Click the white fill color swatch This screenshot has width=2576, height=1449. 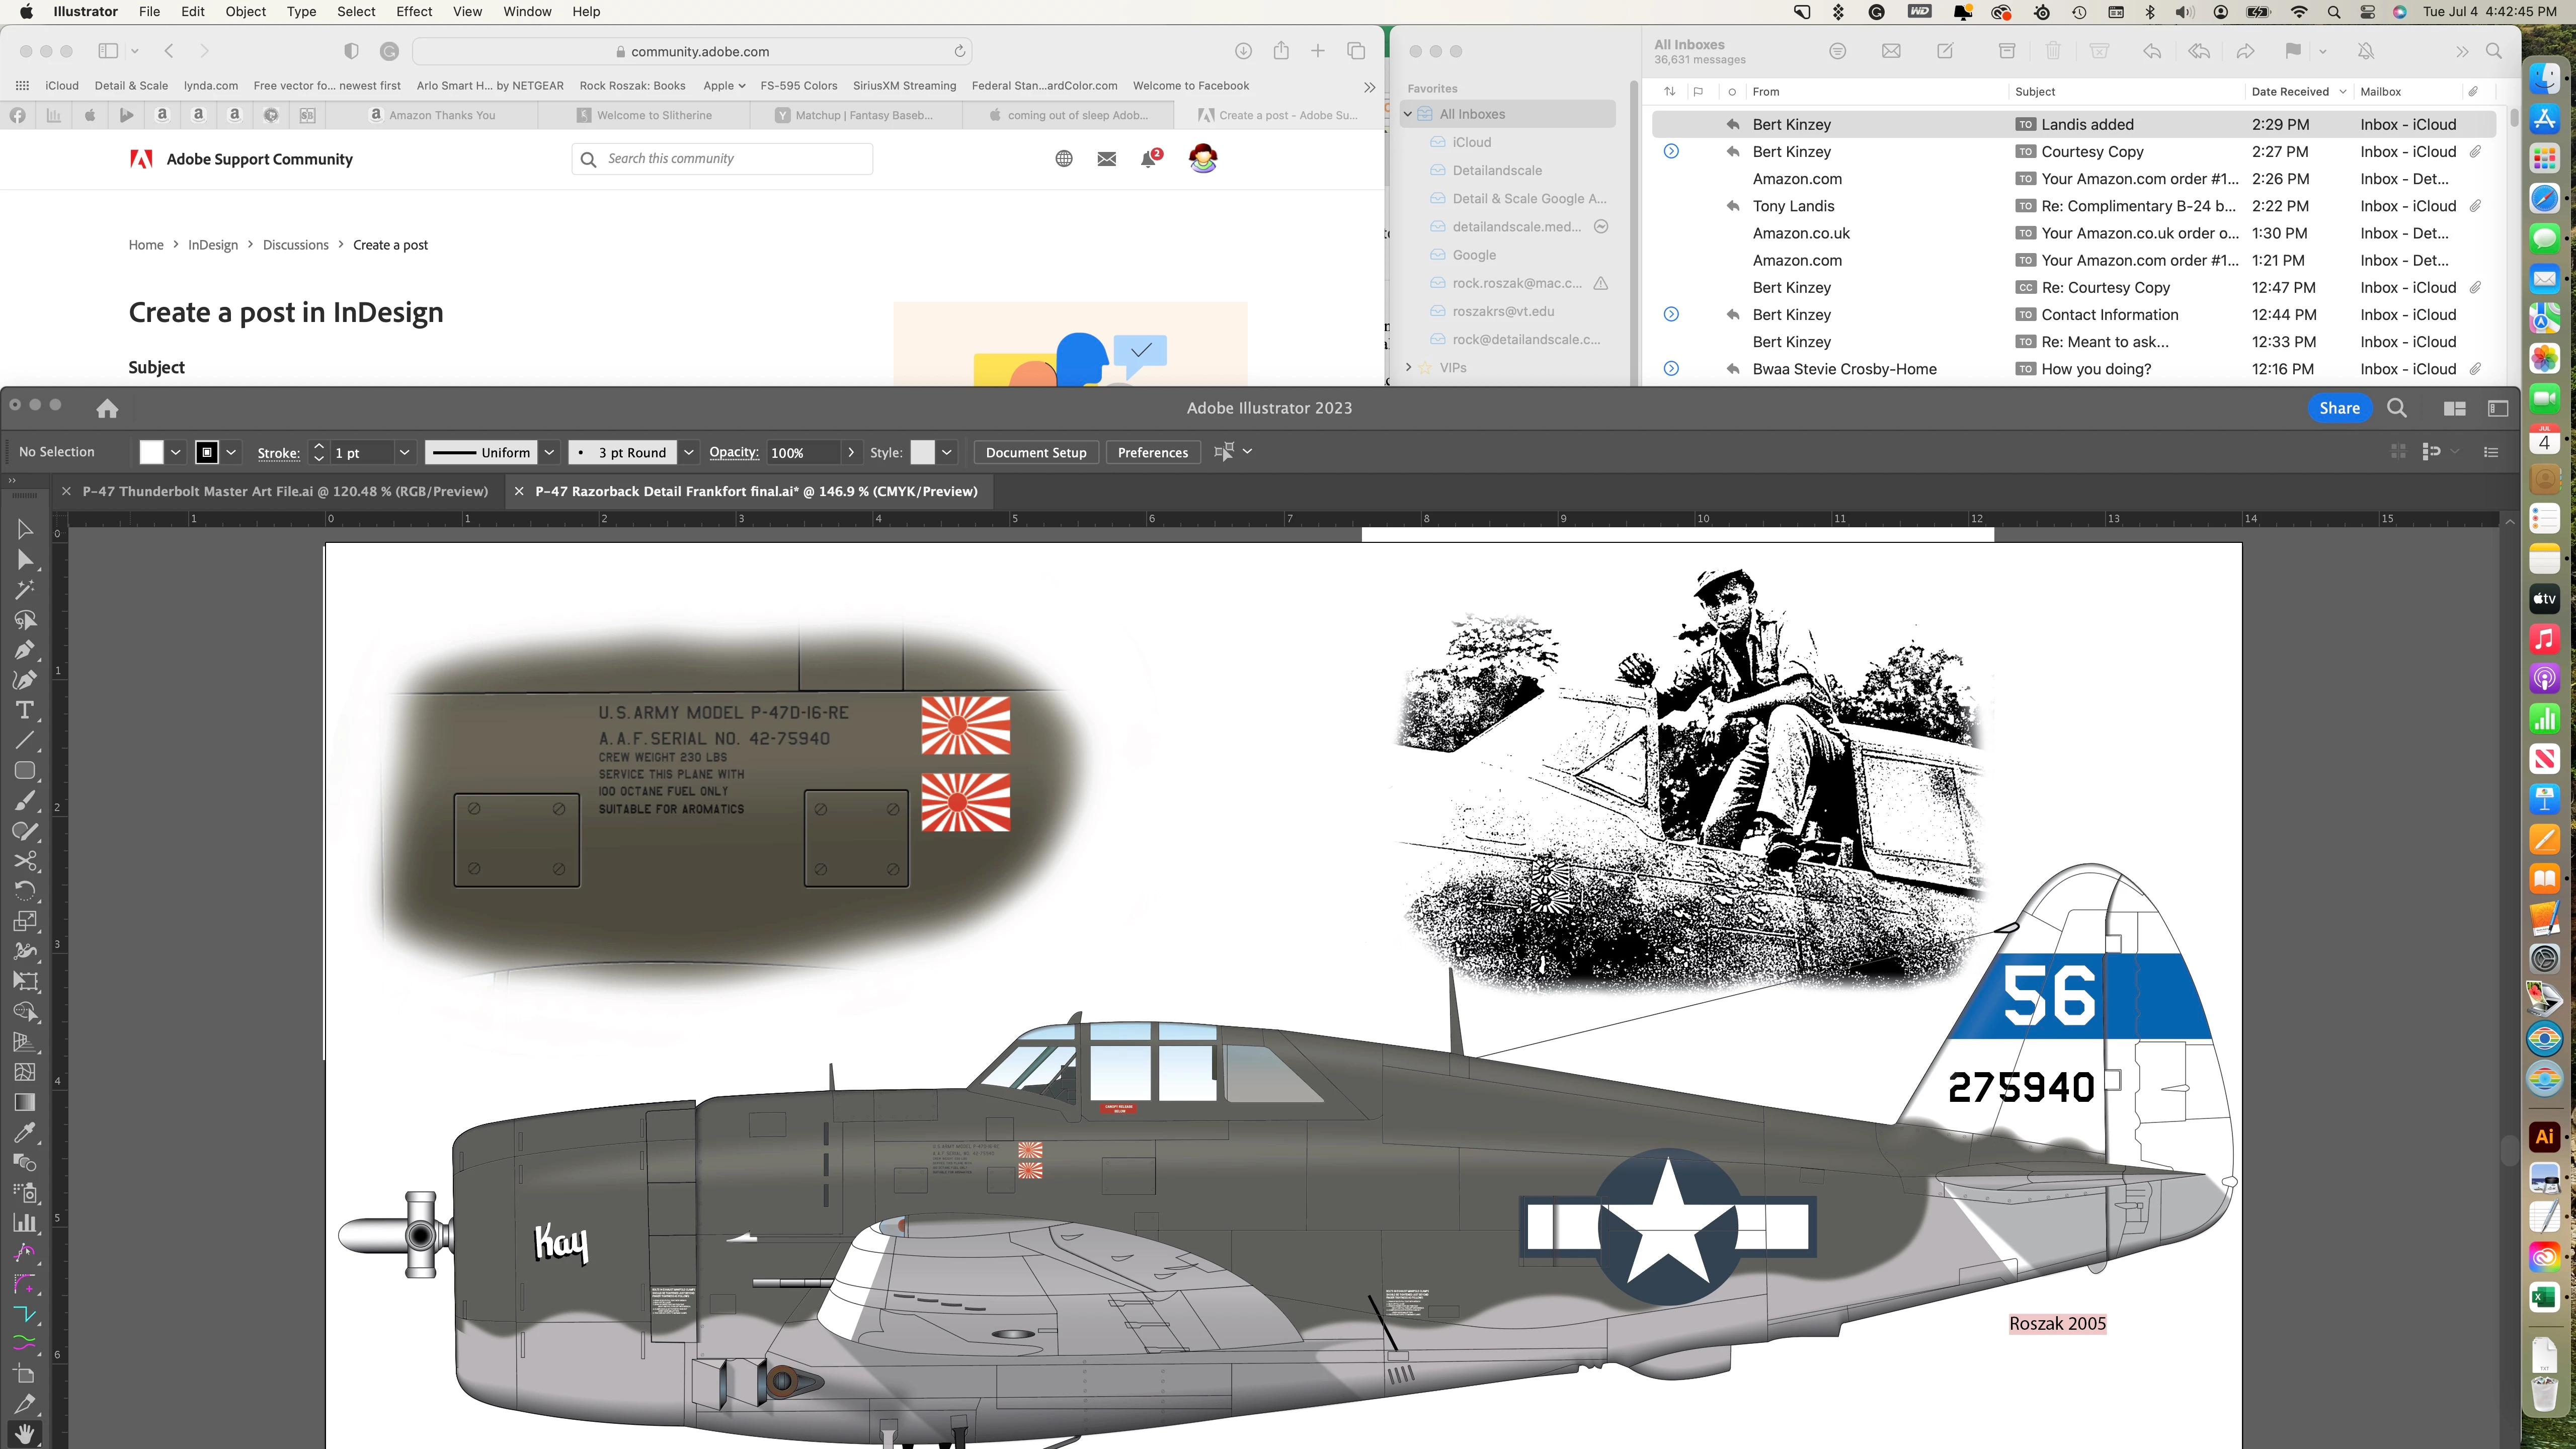pos(151,453)
